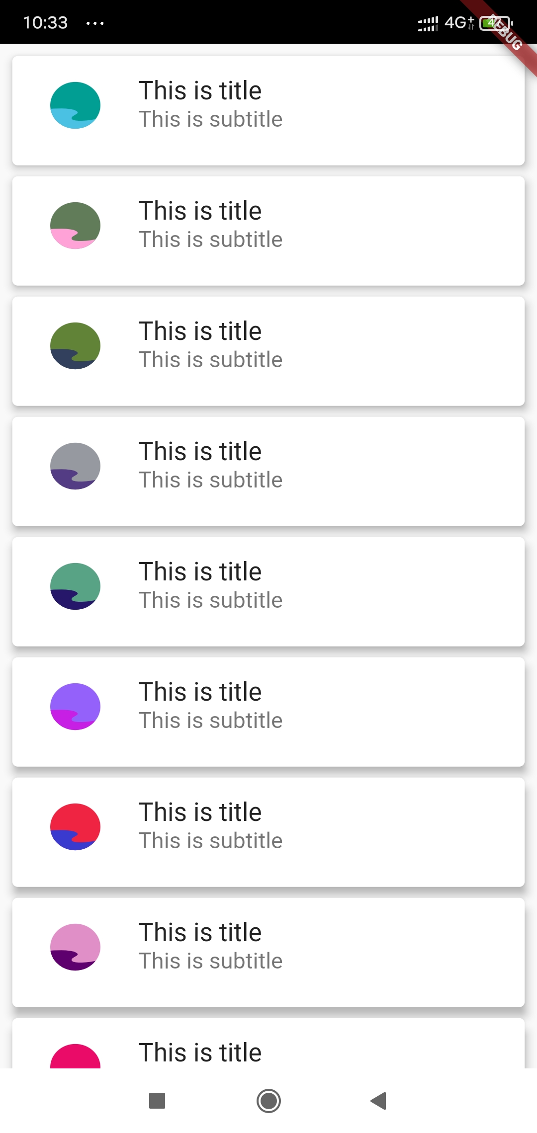537x1133 pixels.
Task: Tap the battery indicator in status bar
Action: click(496, 23)
